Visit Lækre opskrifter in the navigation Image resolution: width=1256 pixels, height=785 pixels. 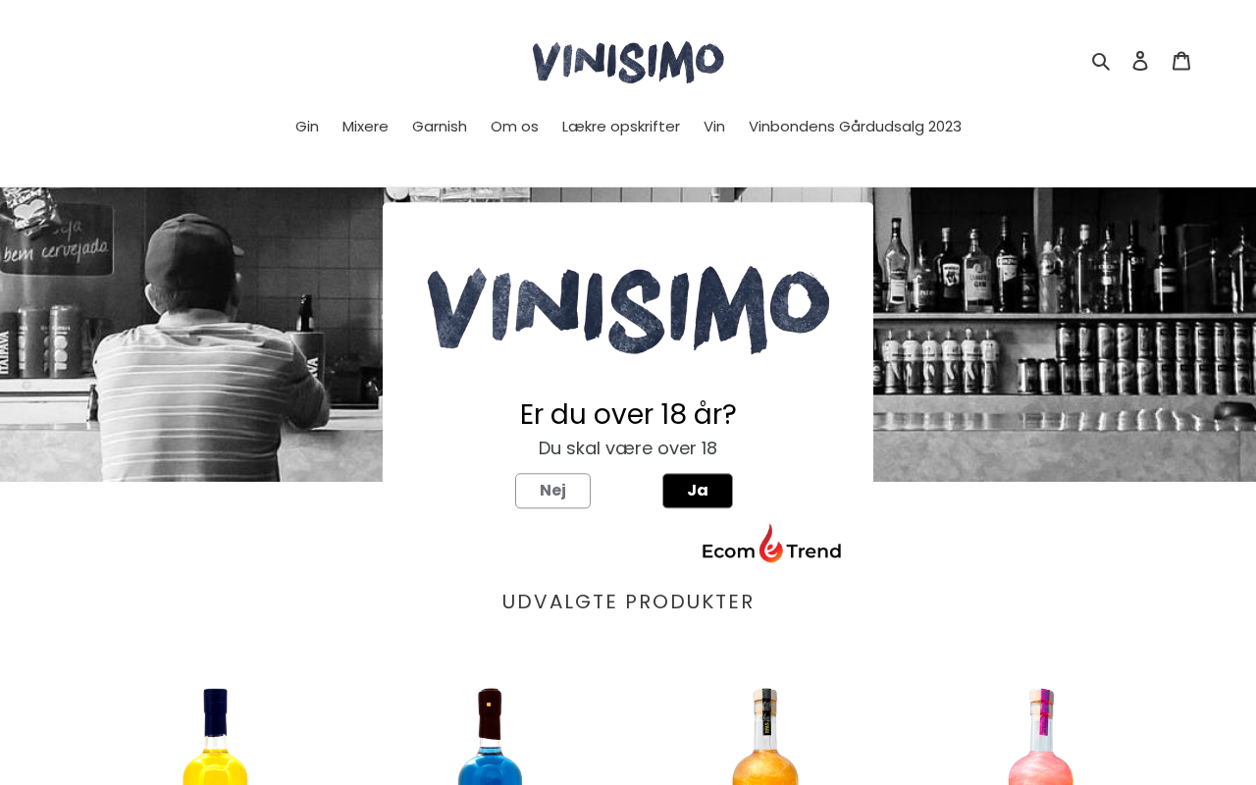(x=621, y=127)
